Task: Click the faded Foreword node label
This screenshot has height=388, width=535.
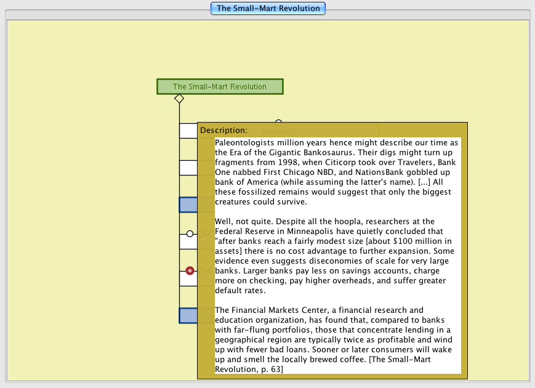Action: (x=279, y=131)
